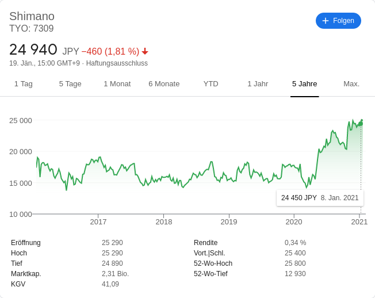Click the 25 000 y-axis label
375x298 pixels.
[x=21, y=121]
